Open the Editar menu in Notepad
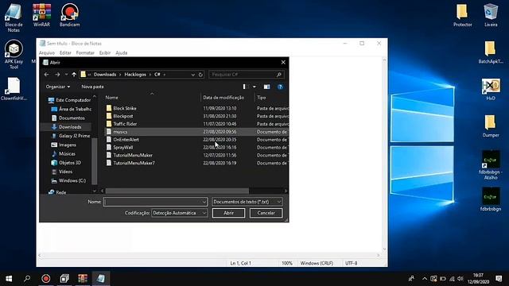The height and width of the screenshot is (286, 509). [x=65, y=53]
